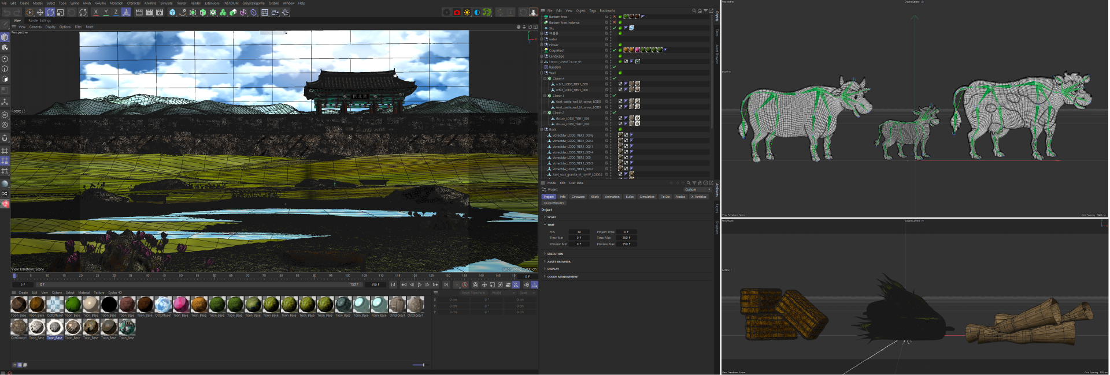The height and width of the screenshot is (375, 1110).
Task: Collapse the Wall null hierarchy
Action: (542, 73)
